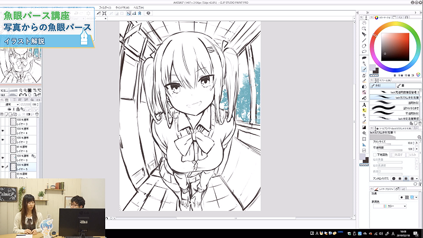The width and height of the screenshot is (423, 238).
Task: Open the layer color effect dropdown arrow
Action: tap(417, 197)
